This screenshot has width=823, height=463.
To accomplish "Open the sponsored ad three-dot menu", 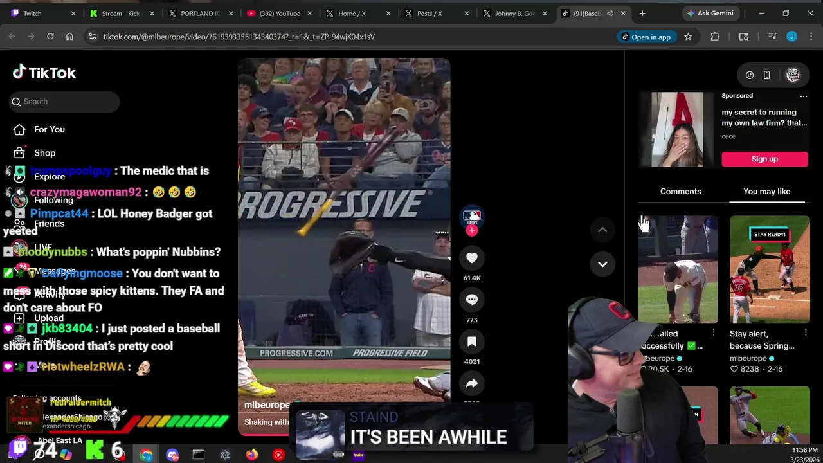I will tap(803, 96).
